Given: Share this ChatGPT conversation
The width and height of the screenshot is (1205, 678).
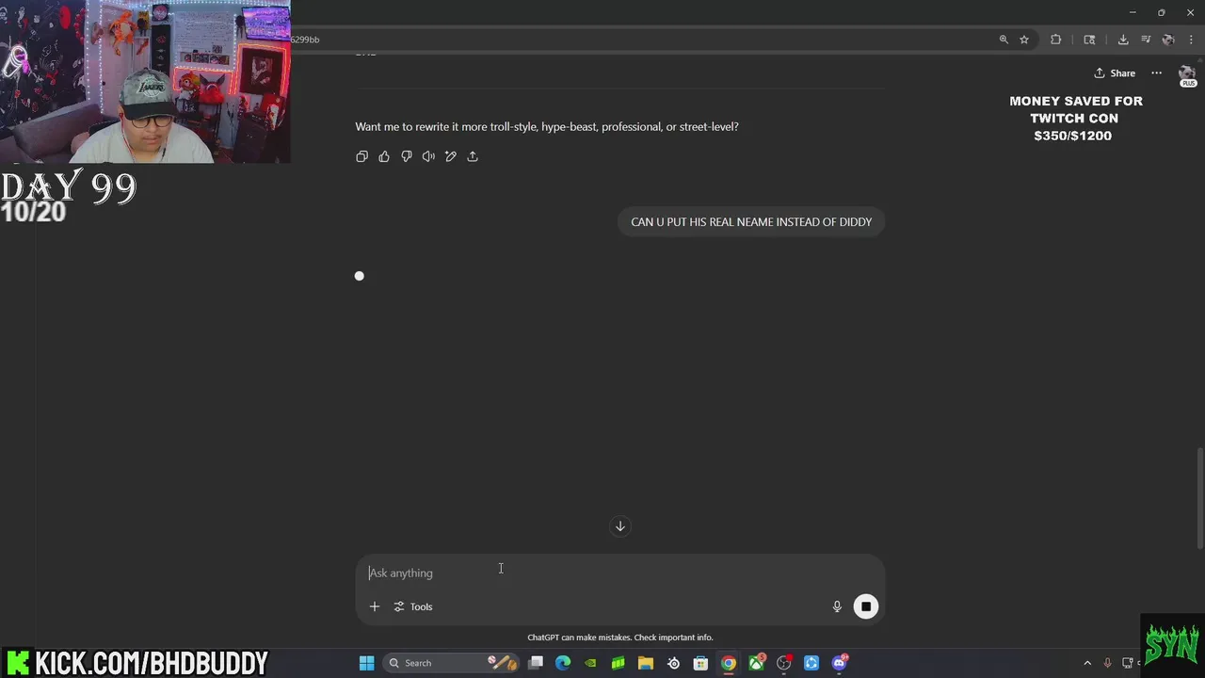Looking at the screenshot, I should (1115, 73).
